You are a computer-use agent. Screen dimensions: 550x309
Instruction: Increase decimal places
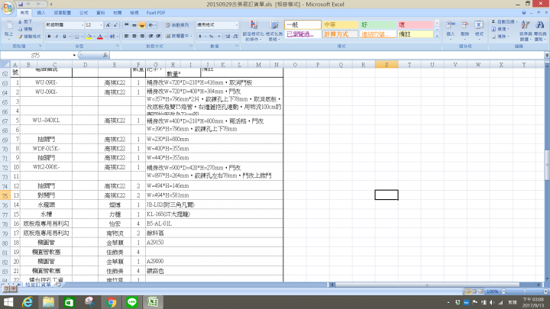[228, 37]
